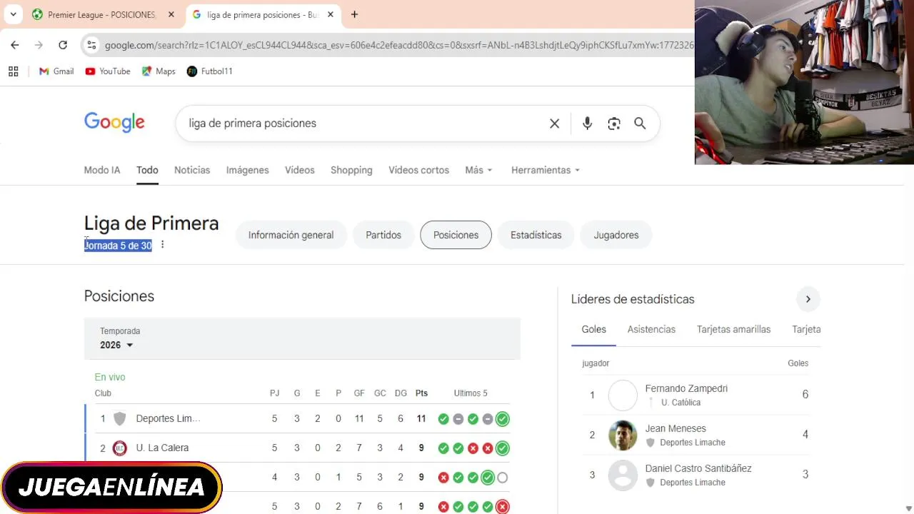Expand the Herramientas dropdown
Viewport: 914px width, 514px height.
pos(546,170)
